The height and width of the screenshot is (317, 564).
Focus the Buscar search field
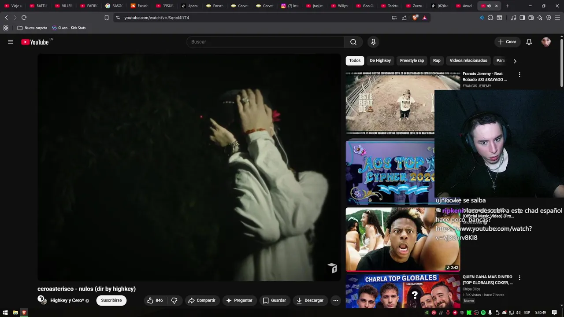(x=266, y=42)
